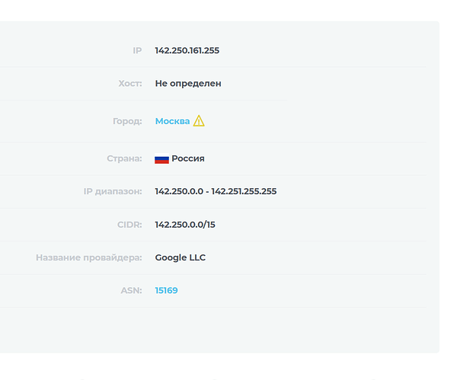Click the host value Не определен
The width and height of the screenshot is (457, 380).
pos(188,84)
